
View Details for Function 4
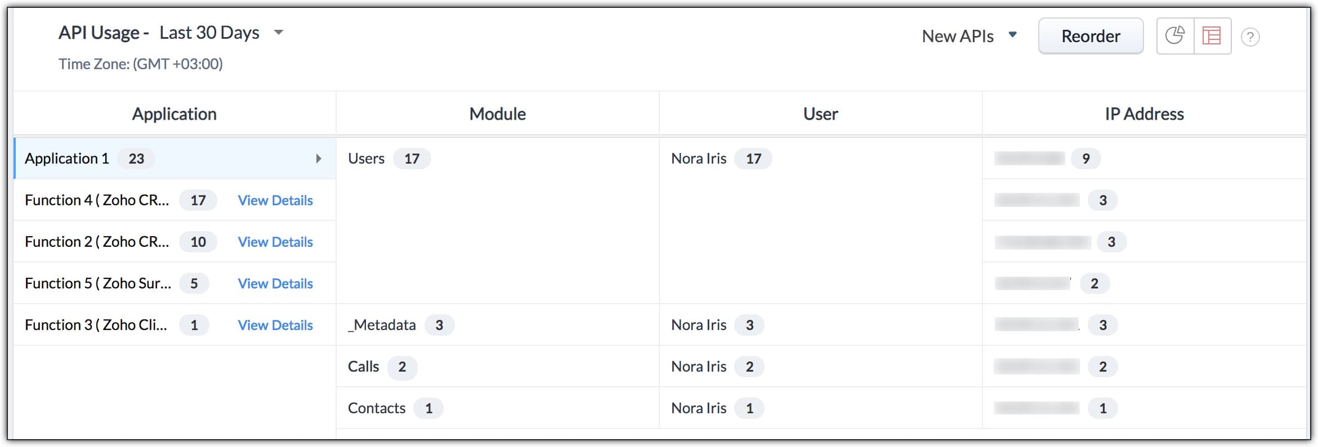[275, 200]
